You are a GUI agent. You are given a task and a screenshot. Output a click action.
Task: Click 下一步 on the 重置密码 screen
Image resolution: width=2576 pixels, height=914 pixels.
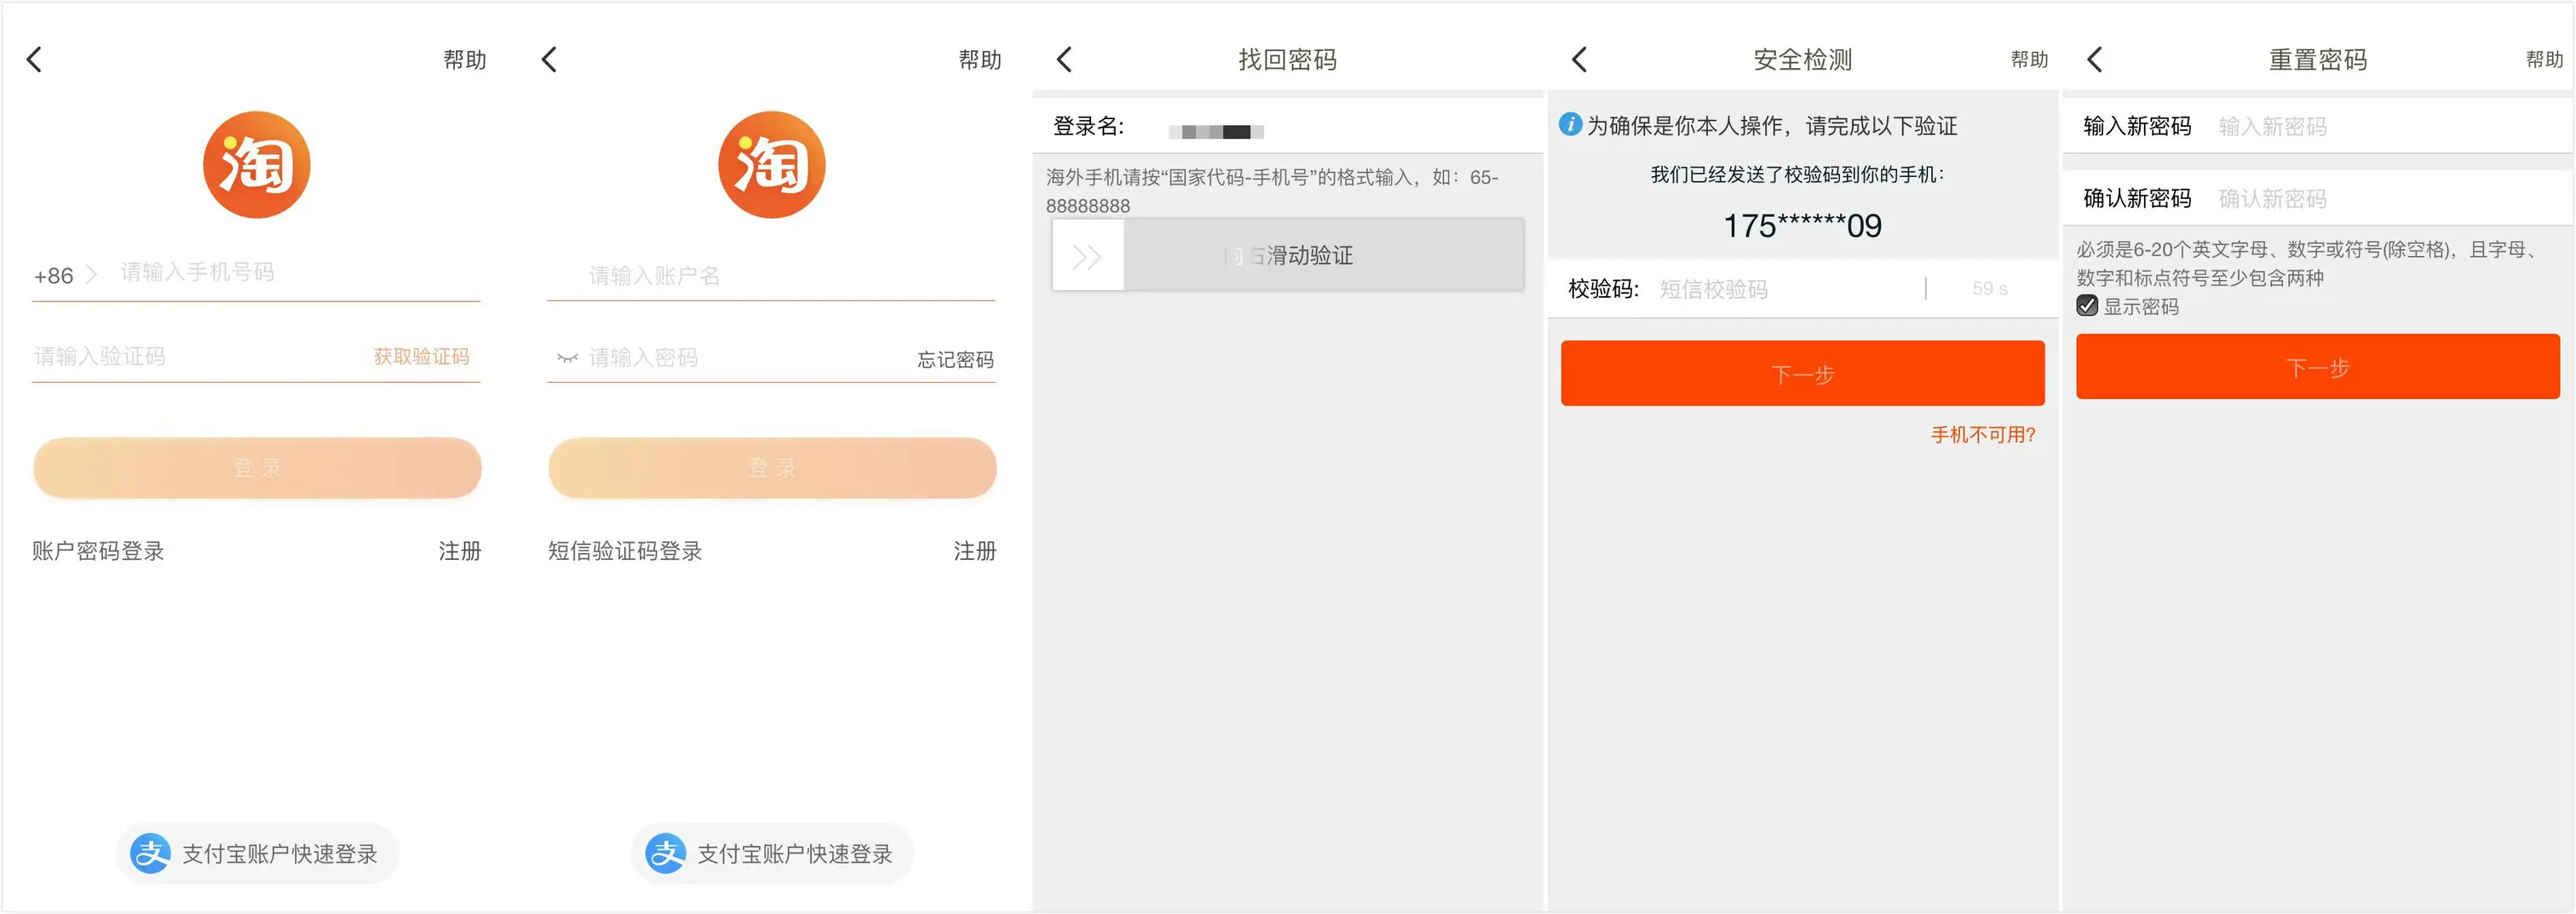tap(2318, 367)
